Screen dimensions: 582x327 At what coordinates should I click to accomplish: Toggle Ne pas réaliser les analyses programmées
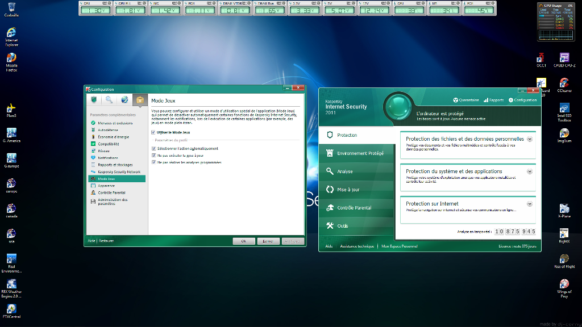pyautogui.click(x=153, y=162)
